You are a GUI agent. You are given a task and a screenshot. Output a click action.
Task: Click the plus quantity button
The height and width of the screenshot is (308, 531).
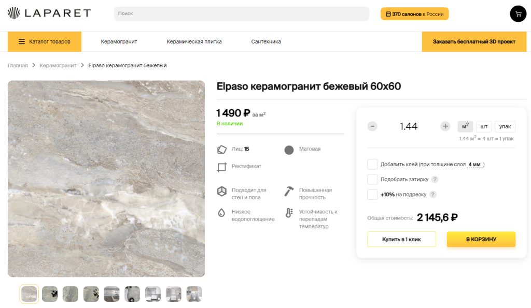coord(445,126)
